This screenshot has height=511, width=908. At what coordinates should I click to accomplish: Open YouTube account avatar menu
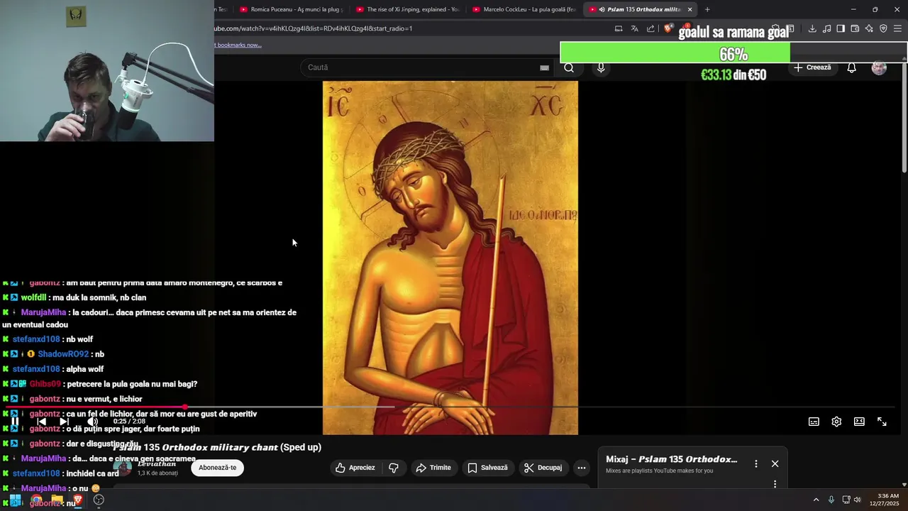click(879, 67)
